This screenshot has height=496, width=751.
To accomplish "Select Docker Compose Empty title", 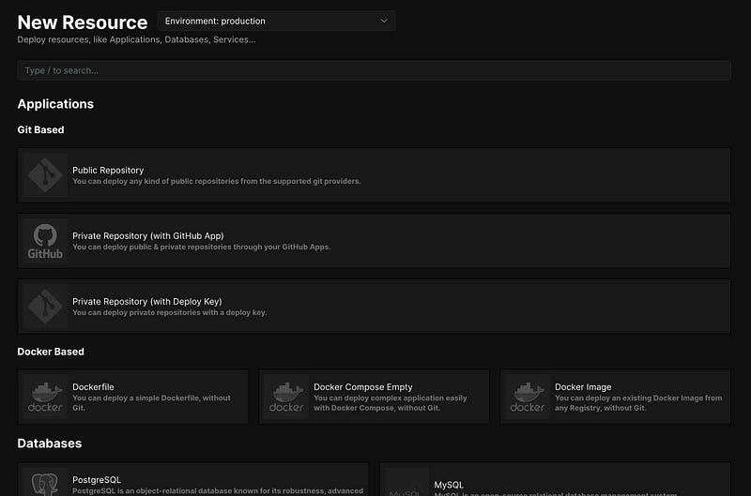I will [x=363, y=387].
